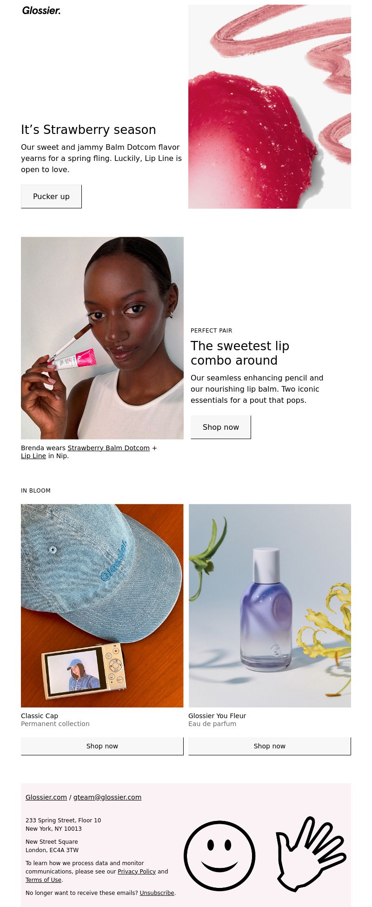Click the Glossier logo at top
Viewport: 372px width, 907px height.
tap(41, 10)
